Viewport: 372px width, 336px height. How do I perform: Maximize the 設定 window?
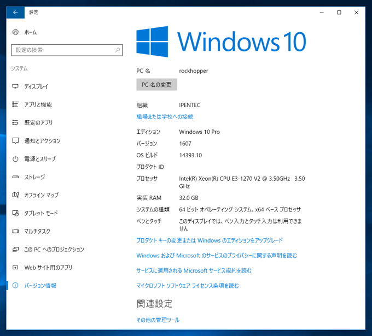point(339,13)
